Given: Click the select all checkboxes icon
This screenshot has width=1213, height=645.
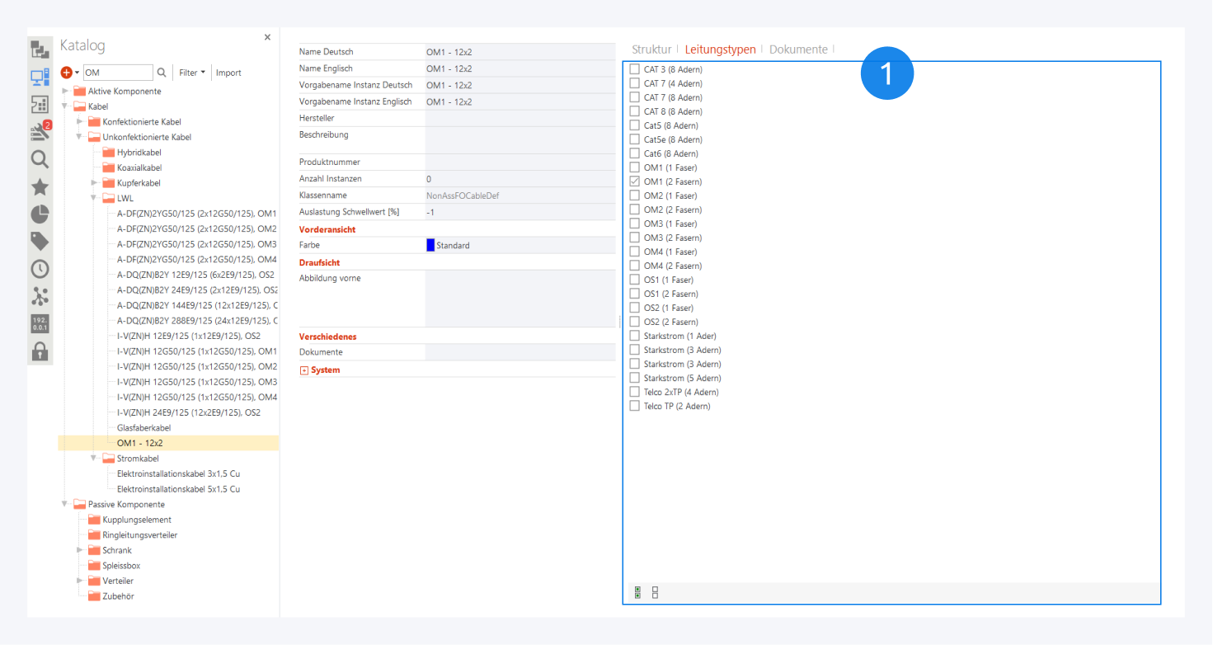Looking at the screenshot, I should [x=637, y=592].
